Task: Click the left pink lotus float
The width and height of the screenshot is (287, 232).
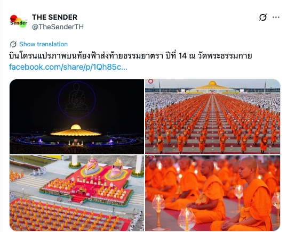Action: [x=92, y=167]
